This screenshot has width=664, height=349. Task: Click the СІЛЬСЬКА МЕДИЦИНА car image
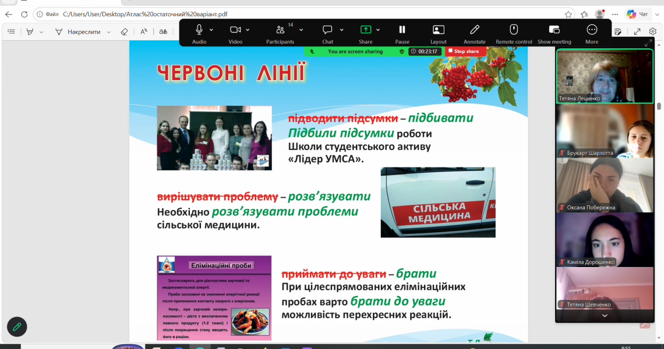point(438,202)
